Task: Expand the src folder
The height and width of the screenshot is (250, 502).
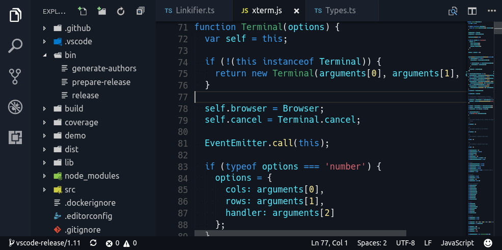Action: coord(45,189)
